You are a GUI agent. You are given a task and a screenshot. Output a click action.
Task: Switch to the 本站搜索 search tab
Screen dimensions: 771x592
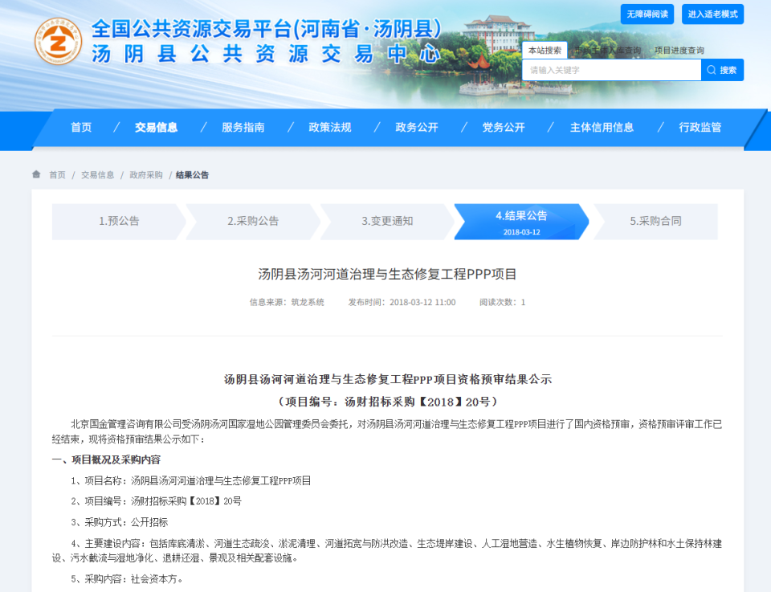pyautogui.click(x=545, y=49)
